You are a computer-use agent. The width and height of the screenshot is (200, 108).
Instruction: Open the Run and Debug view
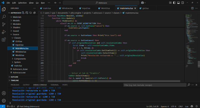(4, 32)
